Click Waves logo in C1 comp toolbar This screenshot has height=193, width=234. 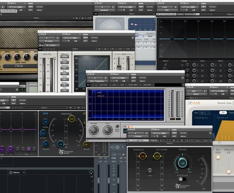tap(40, 49)
